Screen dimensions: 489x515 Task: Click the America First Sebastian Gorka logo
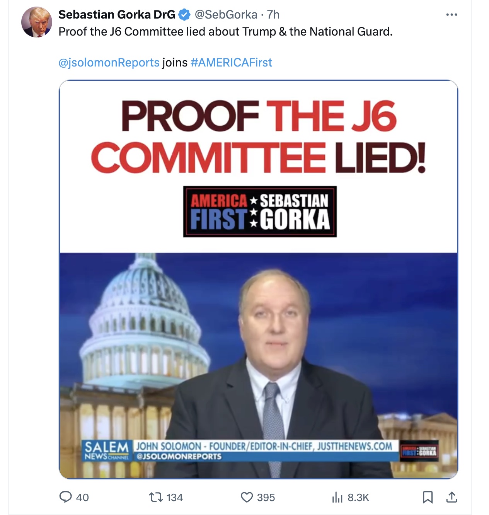coord(259,211)
